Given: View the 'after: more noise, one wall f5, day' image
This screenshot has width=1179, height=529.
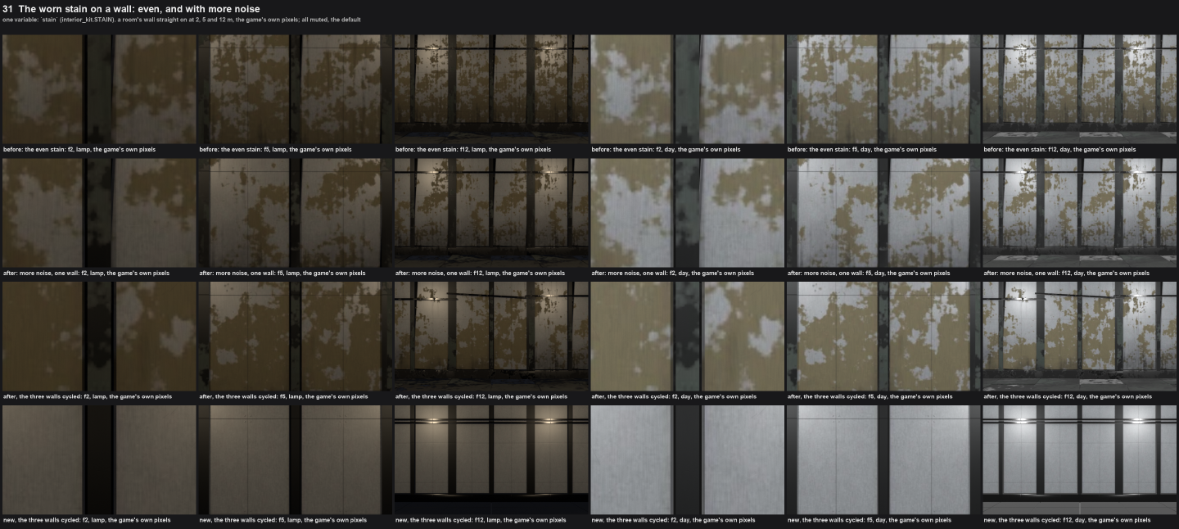Looking at the screenshot, I should pos(884,213).
